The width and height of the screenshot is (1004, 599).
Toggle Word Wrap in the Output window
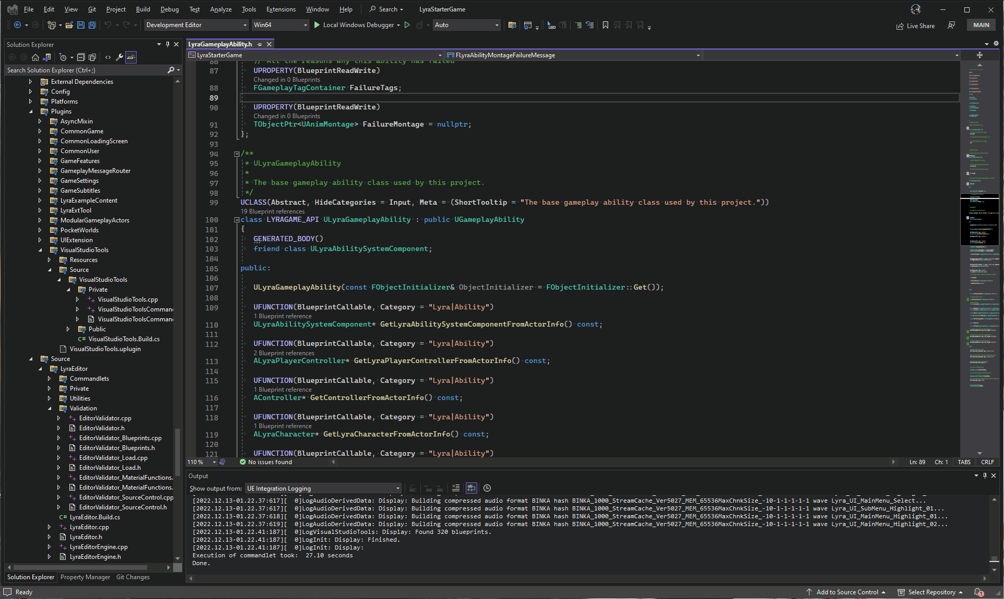coord(471,488)
